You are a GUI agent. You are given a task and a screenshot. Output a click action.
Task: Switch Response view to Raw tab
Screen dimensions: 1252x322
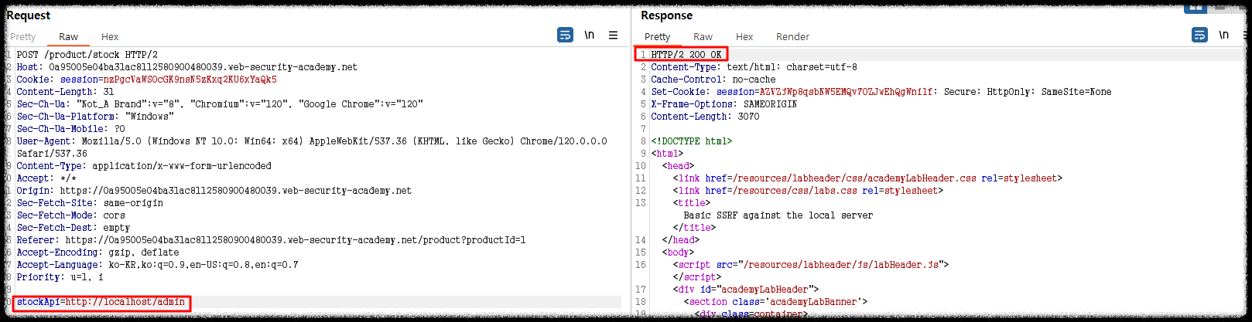[x=703, y=36]
